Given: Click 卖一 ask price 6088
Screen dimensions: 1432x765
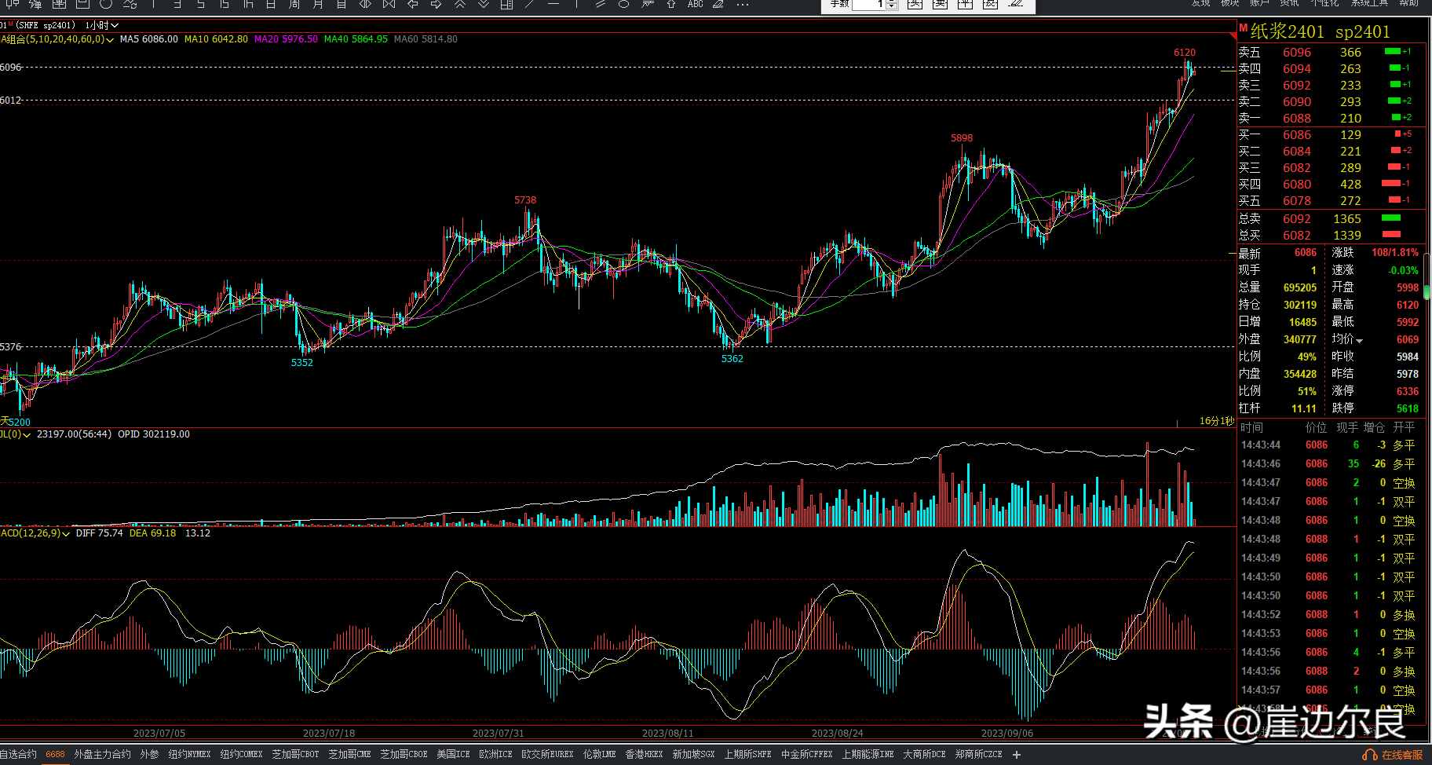Looking at the screenshot, I should (1297, 118).
